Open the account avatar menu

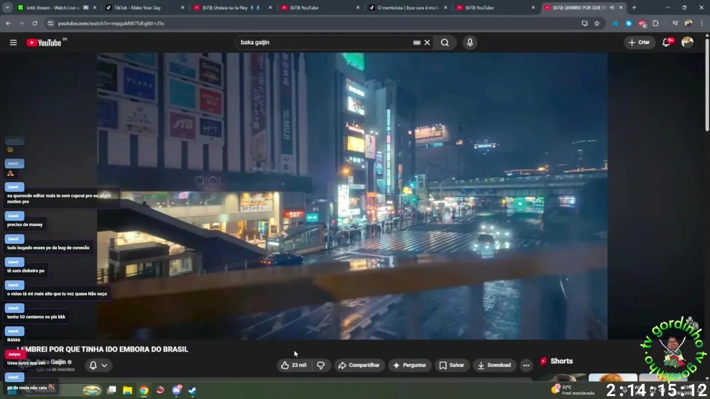pos(687,43)
